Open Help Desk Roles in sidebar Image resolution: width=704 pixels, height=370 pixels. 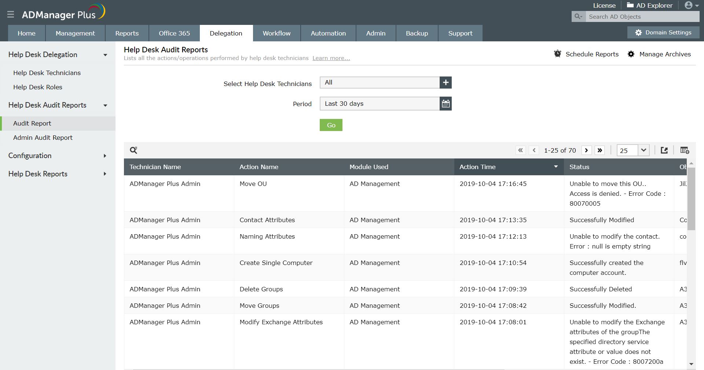38,87
